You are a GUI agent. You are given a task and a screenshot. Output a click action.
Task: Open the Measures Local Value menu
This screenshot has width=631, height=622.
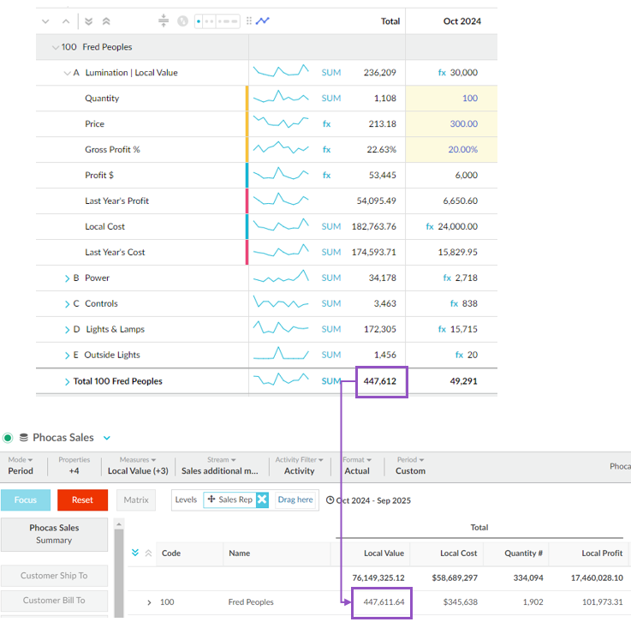(138, 465)
